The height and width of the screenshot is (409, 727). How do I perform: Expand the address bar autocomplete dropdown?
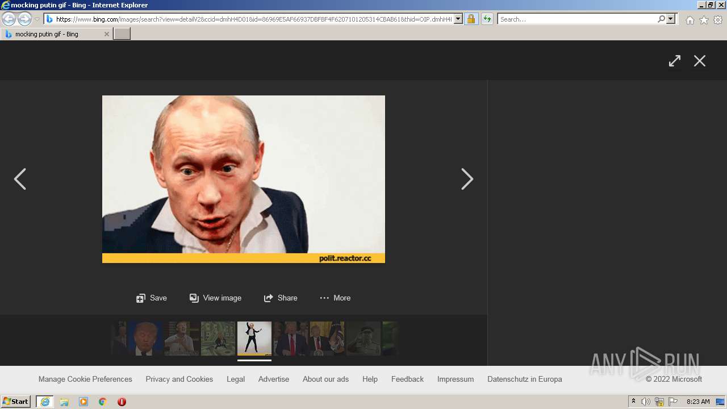(x=458, y=19)
